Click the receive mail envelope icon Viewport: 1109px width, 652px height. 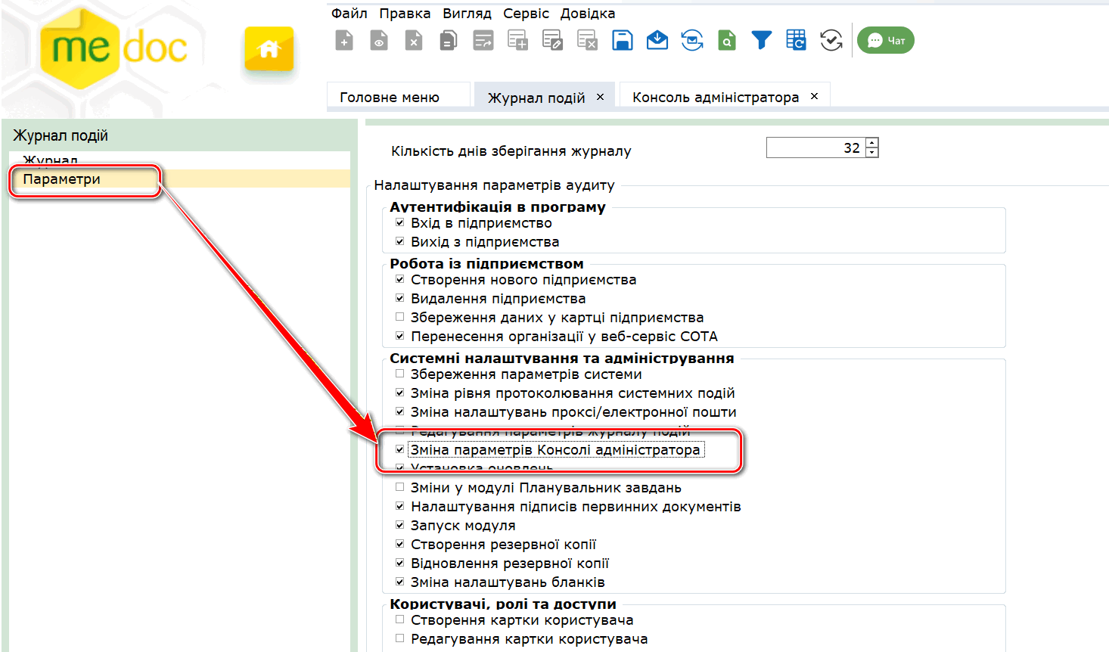pyautogui.click(x=657, y=41)
